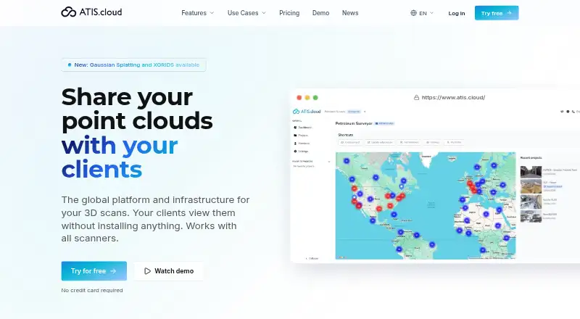Click the Members person icon in sidebar

(x=295, y=144)
